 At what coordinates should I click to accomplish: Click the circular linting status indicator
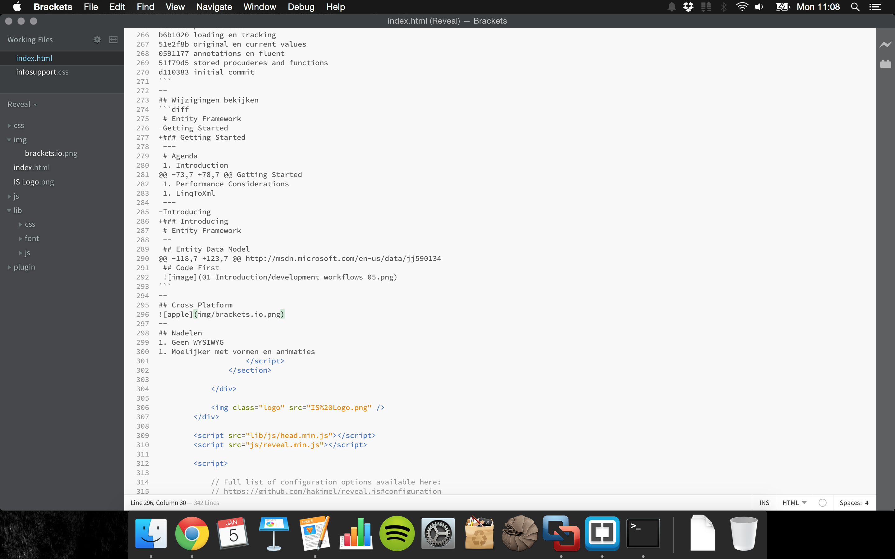[x=823, y=502]
